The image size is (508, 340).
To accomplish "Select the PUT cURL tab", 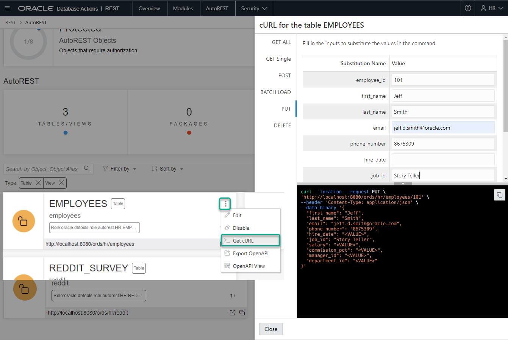I will [286, 109].
